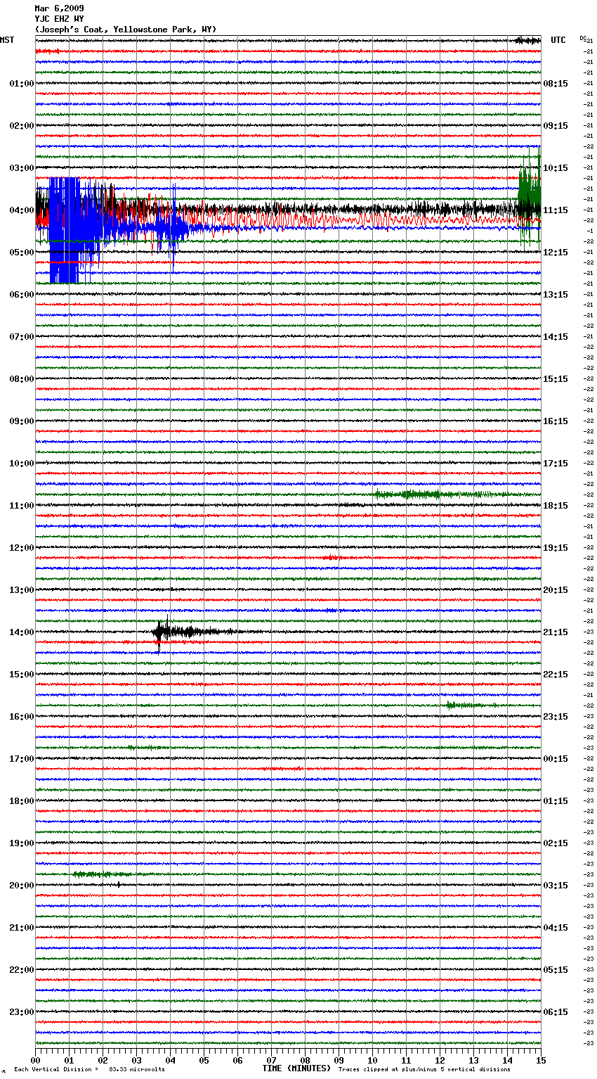597x1079 pixels.
Task: Click the Traces clipped at plus/minus footnote
Action: 424,1069
